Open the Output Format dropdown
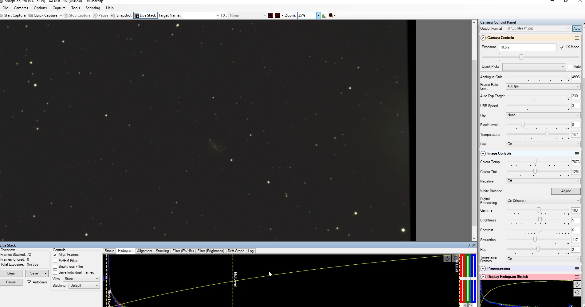 point(538,29)
